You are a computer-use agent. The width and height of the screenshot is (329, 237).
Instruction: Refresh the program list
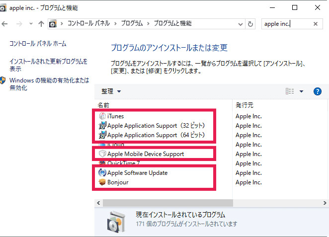click(x=250, y=24)
